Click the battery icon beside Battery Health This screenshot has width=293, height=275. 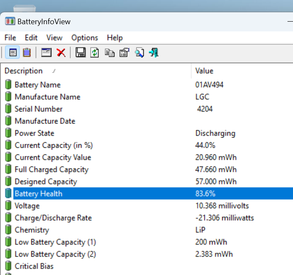8,194
